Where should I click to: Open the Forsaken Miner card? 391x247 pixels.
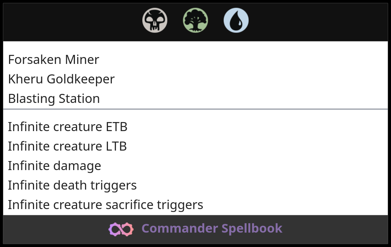pyautogui.click(x=54, y=60)
